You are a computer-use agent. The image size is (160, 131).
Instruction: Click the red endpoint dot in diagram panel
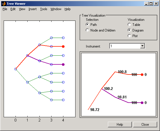(x=142, y=75)
